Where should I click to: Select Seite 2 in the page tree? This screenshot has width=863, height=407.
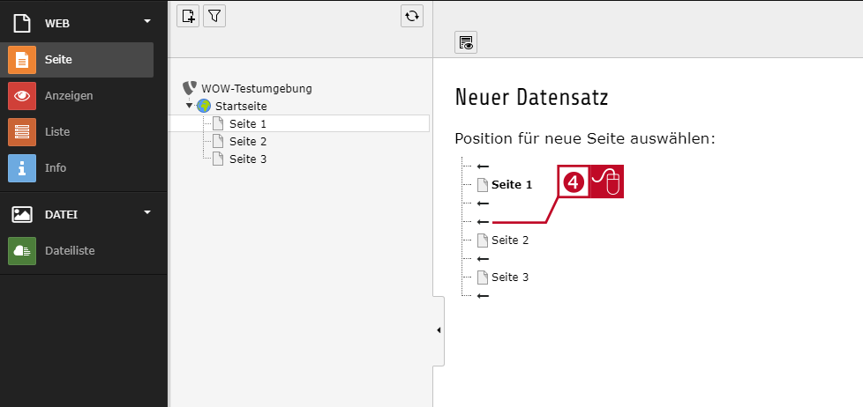tap(248, 141)
